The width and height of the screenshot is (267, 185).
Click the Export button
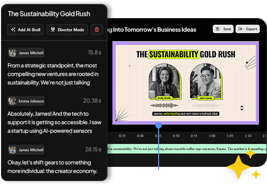coord(247,29)
